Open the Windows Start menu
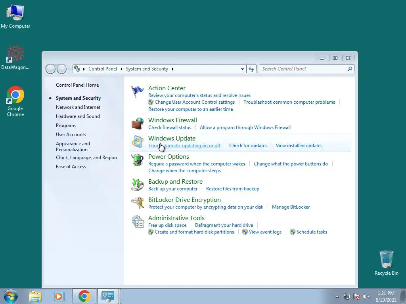Screen dimensions: 406x304 pos(11,296)
